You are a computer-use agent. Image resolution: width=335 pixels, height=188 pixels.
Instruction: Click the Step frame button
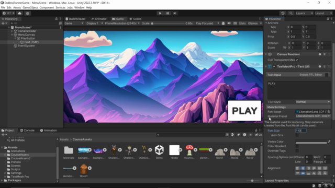tap(175, 13)
